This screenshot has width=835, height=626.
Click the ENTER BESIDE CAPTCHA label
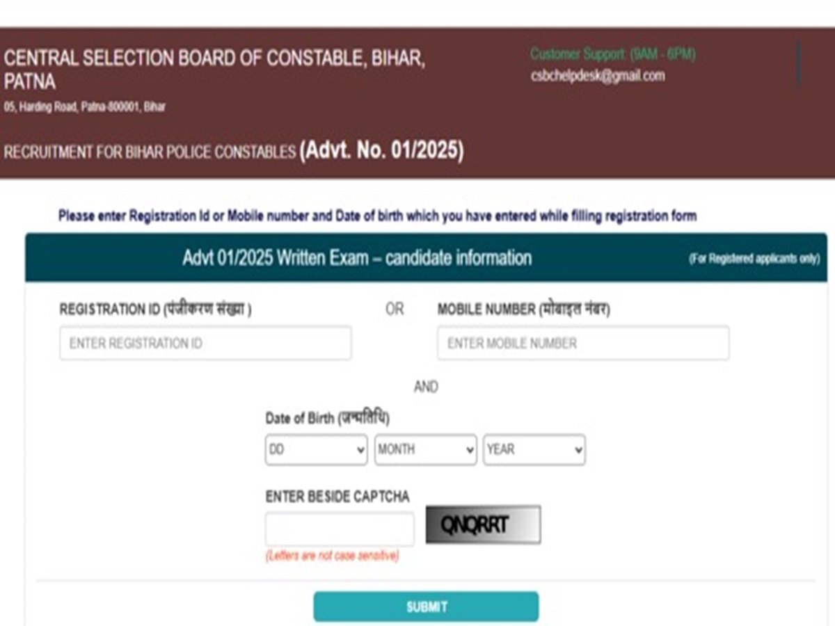[x=337, y=497]
